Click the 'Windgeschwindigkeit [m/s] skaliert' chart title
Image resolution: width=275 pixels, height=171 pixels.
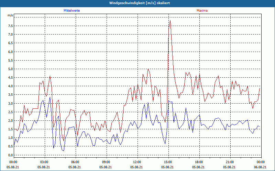pos(140,3)
